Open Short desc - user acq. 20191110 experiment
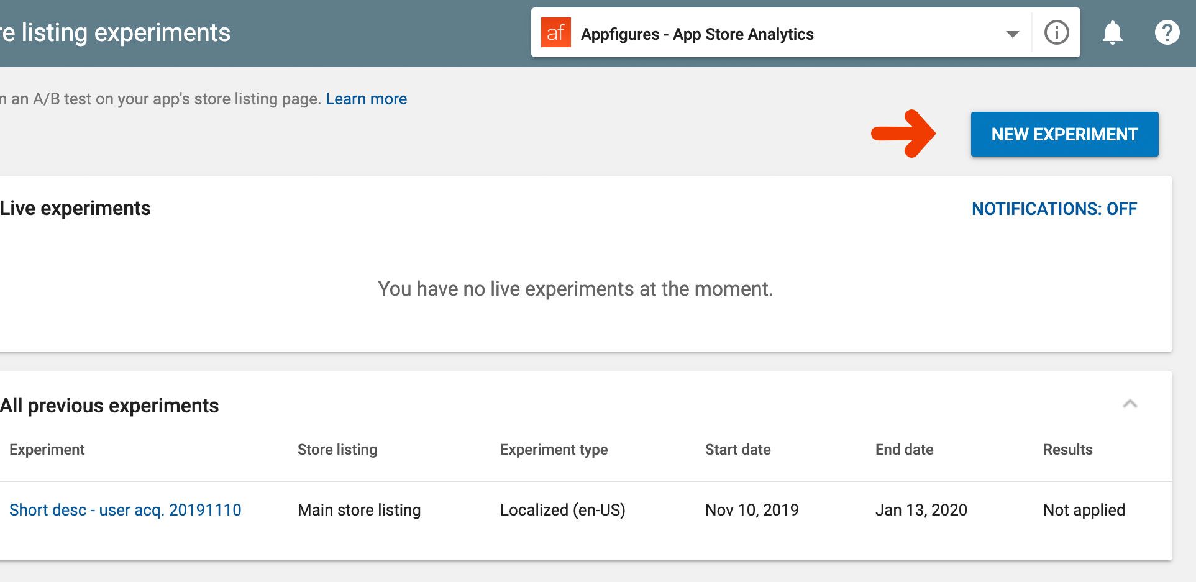The width and height of the screenshot is (1196, 582). point(125,510)
